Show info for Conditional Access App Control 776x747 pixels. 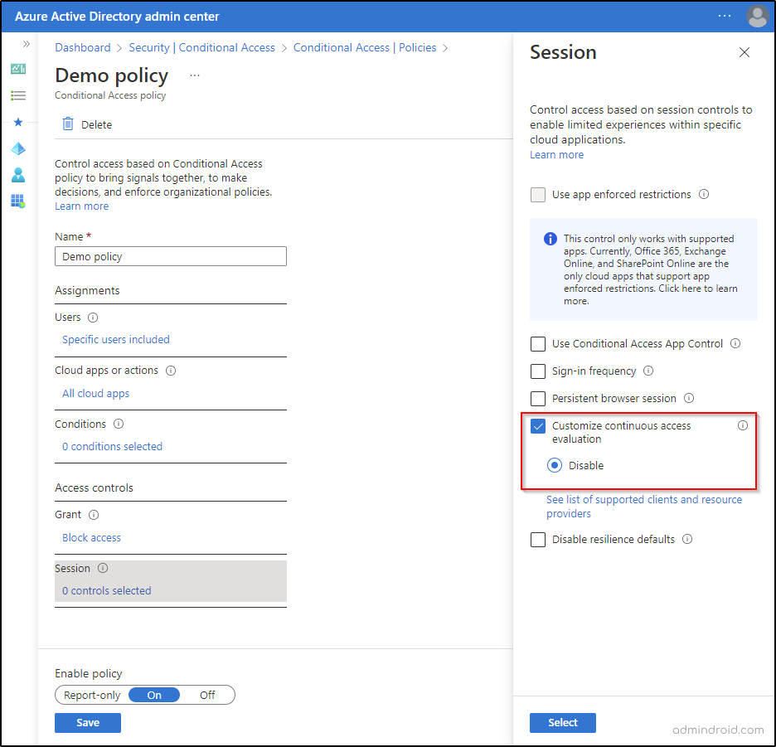click(735, 343)
